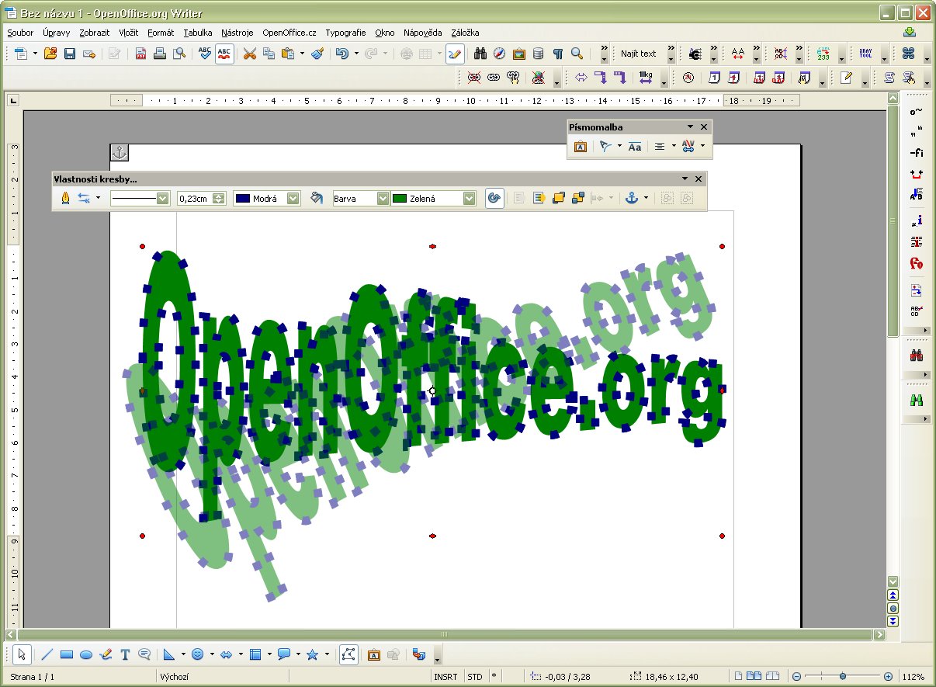Click the Open file folder icon

[50, 54]
